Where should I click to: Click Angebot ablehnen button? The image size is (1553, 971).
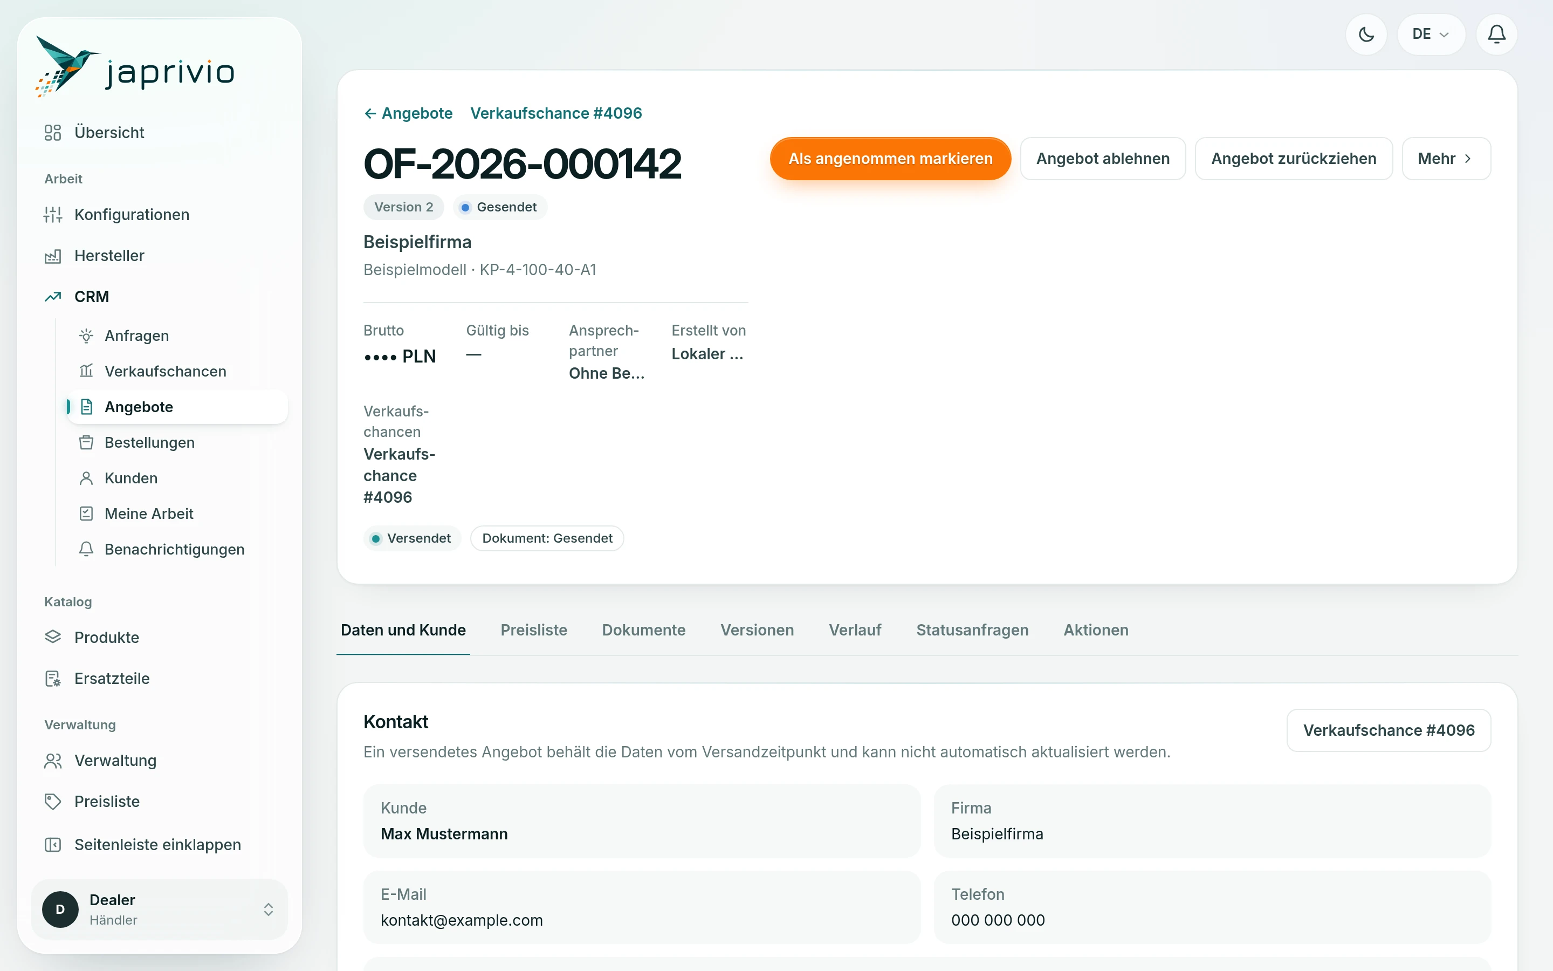click(x=1103, y=159)
